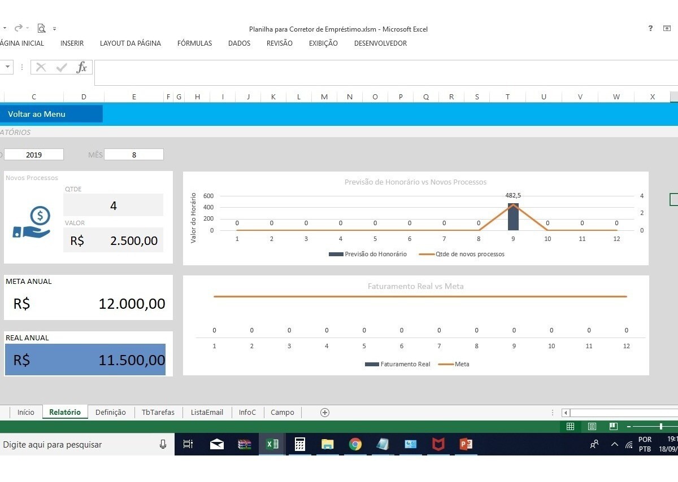Open Excel Help question mark icon
The height and width of the screenshot is (482, 678).
click(x=650, y=28)
